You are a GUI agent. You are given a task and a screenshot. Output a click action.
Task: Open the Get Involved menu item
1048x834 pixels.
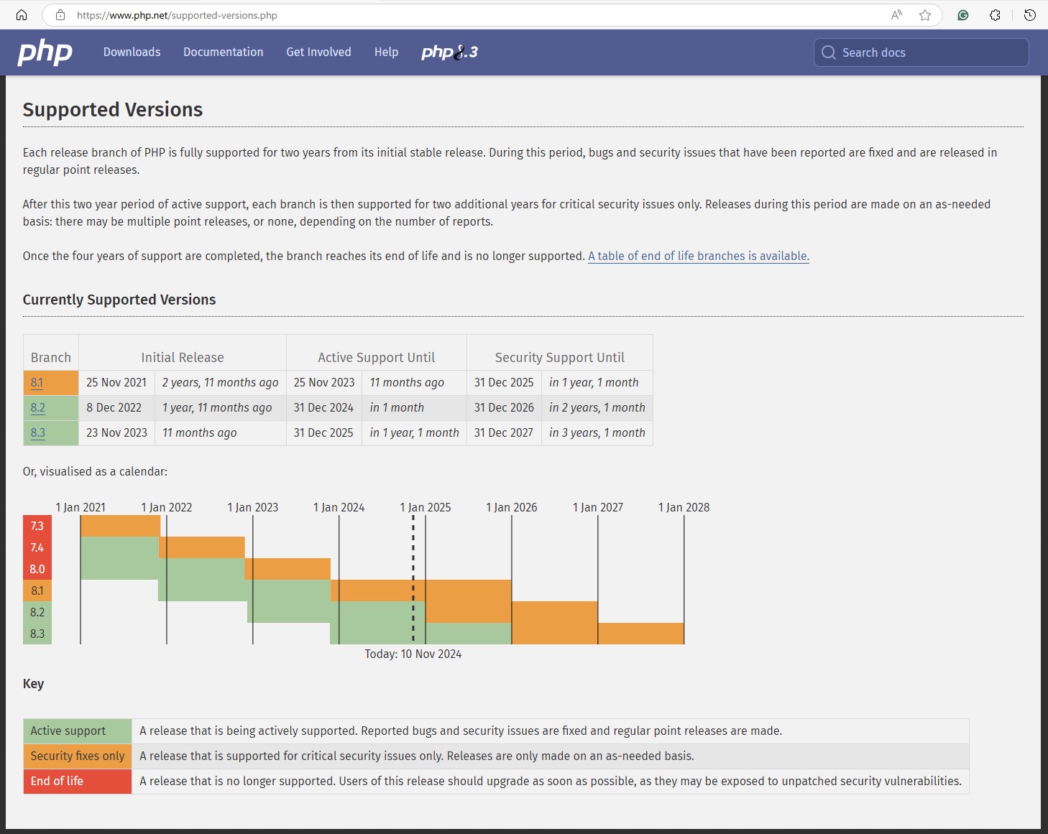319,52
